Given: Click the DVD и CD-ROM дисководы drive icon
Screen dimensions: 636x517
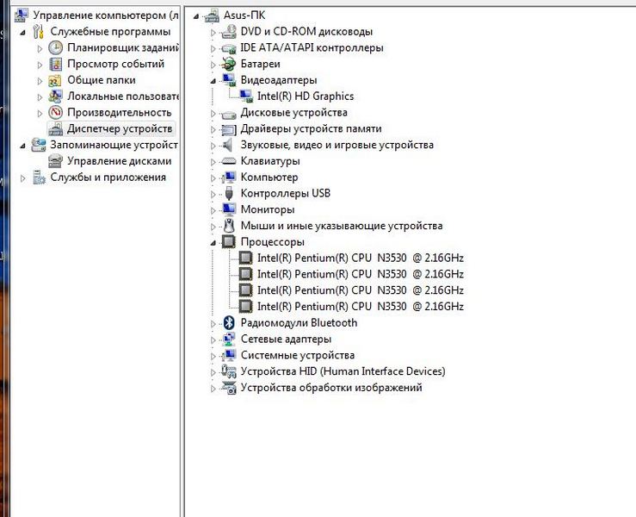Looking at the screenshot, I should click(x=229, y=32).
